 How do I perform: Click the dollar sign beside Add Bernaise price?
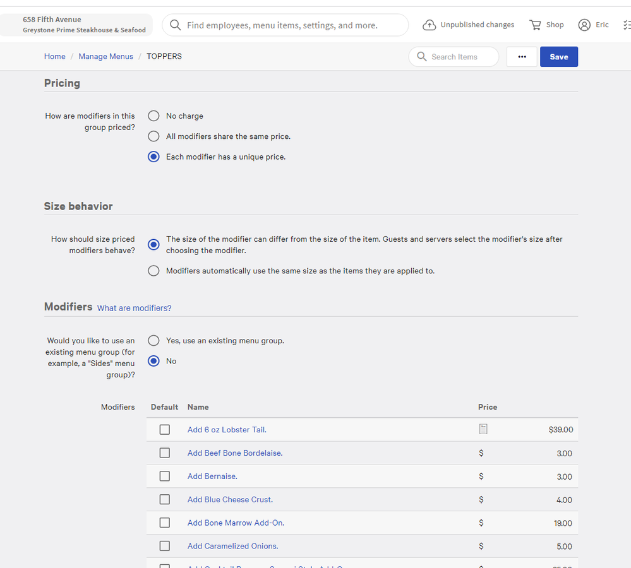(481, 476)
